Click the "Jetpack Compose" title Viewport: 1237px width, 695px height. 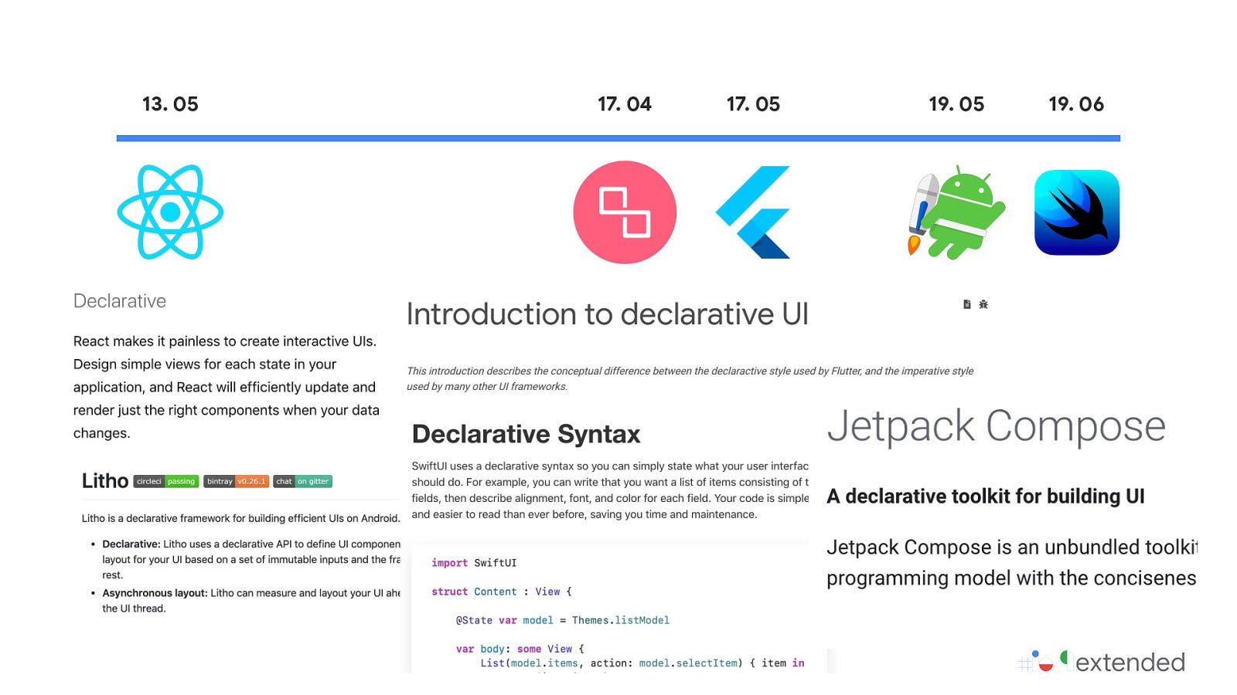point(996,426)
